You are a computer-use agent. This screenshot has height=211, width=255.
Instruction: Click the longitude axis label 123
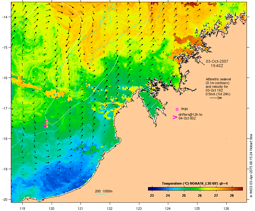(139, 209)
